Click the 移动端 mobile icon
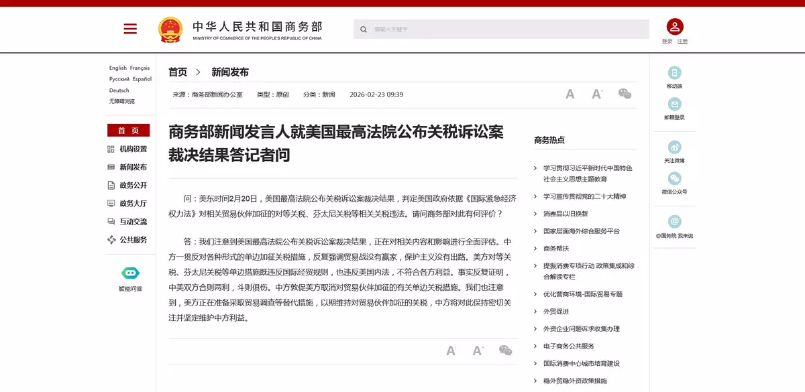 [674, 73]
